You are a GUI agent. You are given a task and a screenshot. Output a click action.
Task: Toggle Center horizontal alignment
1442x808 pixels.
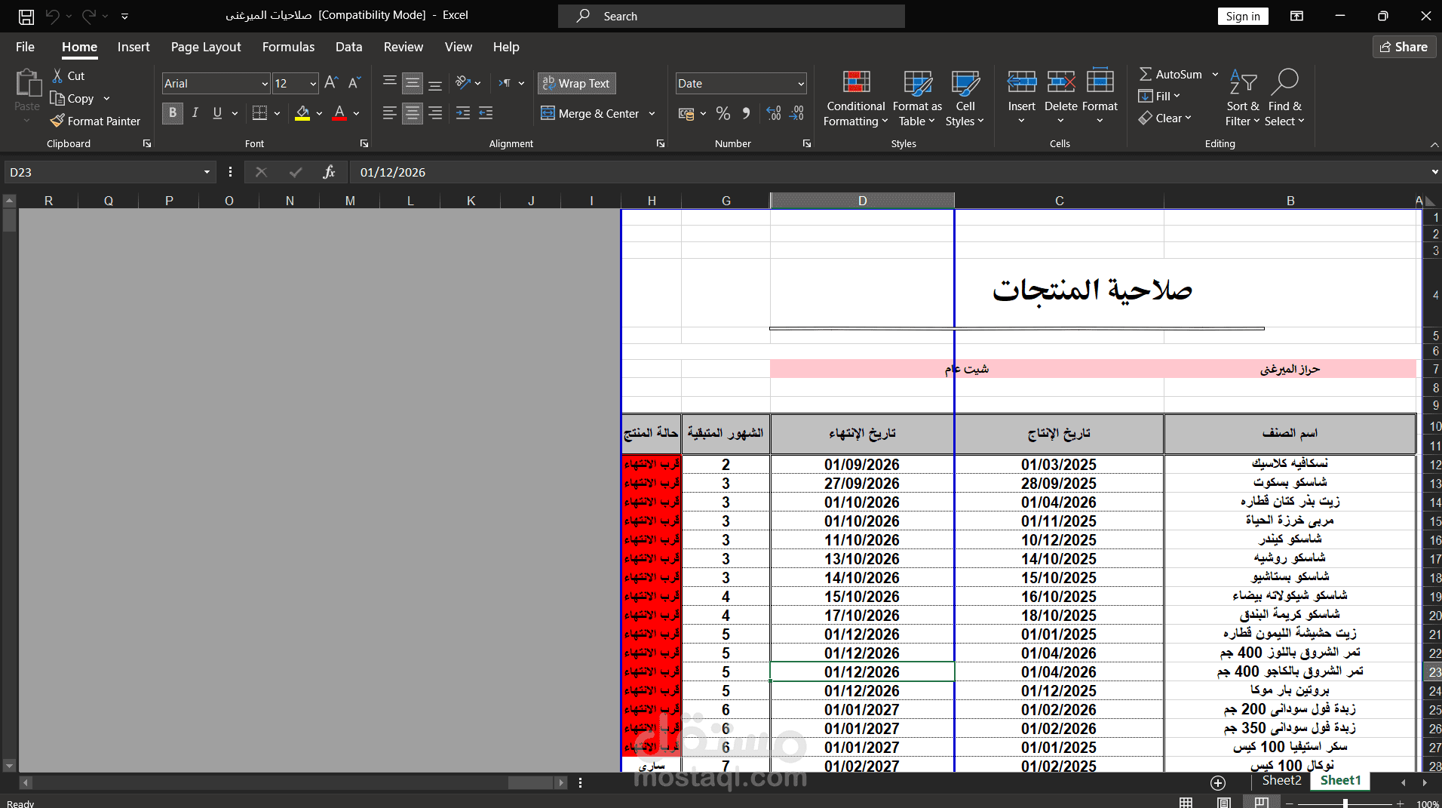coord(413,113)
